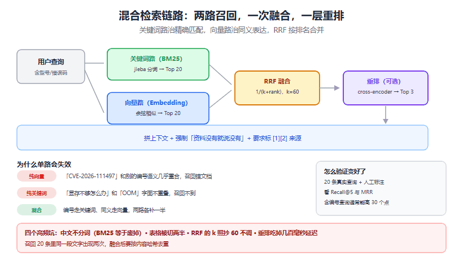Screen dimensions: 463x265
Task: Click the RRF 融合 heading
Action: pyautogui.click(x=277, y=81)
